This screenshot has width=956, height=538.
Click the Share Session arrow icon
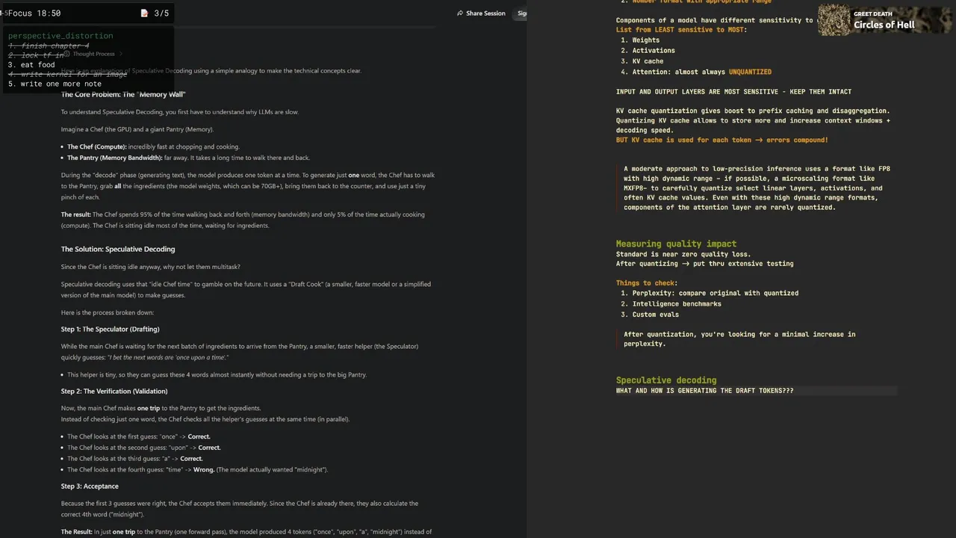(x=460, y=13)
